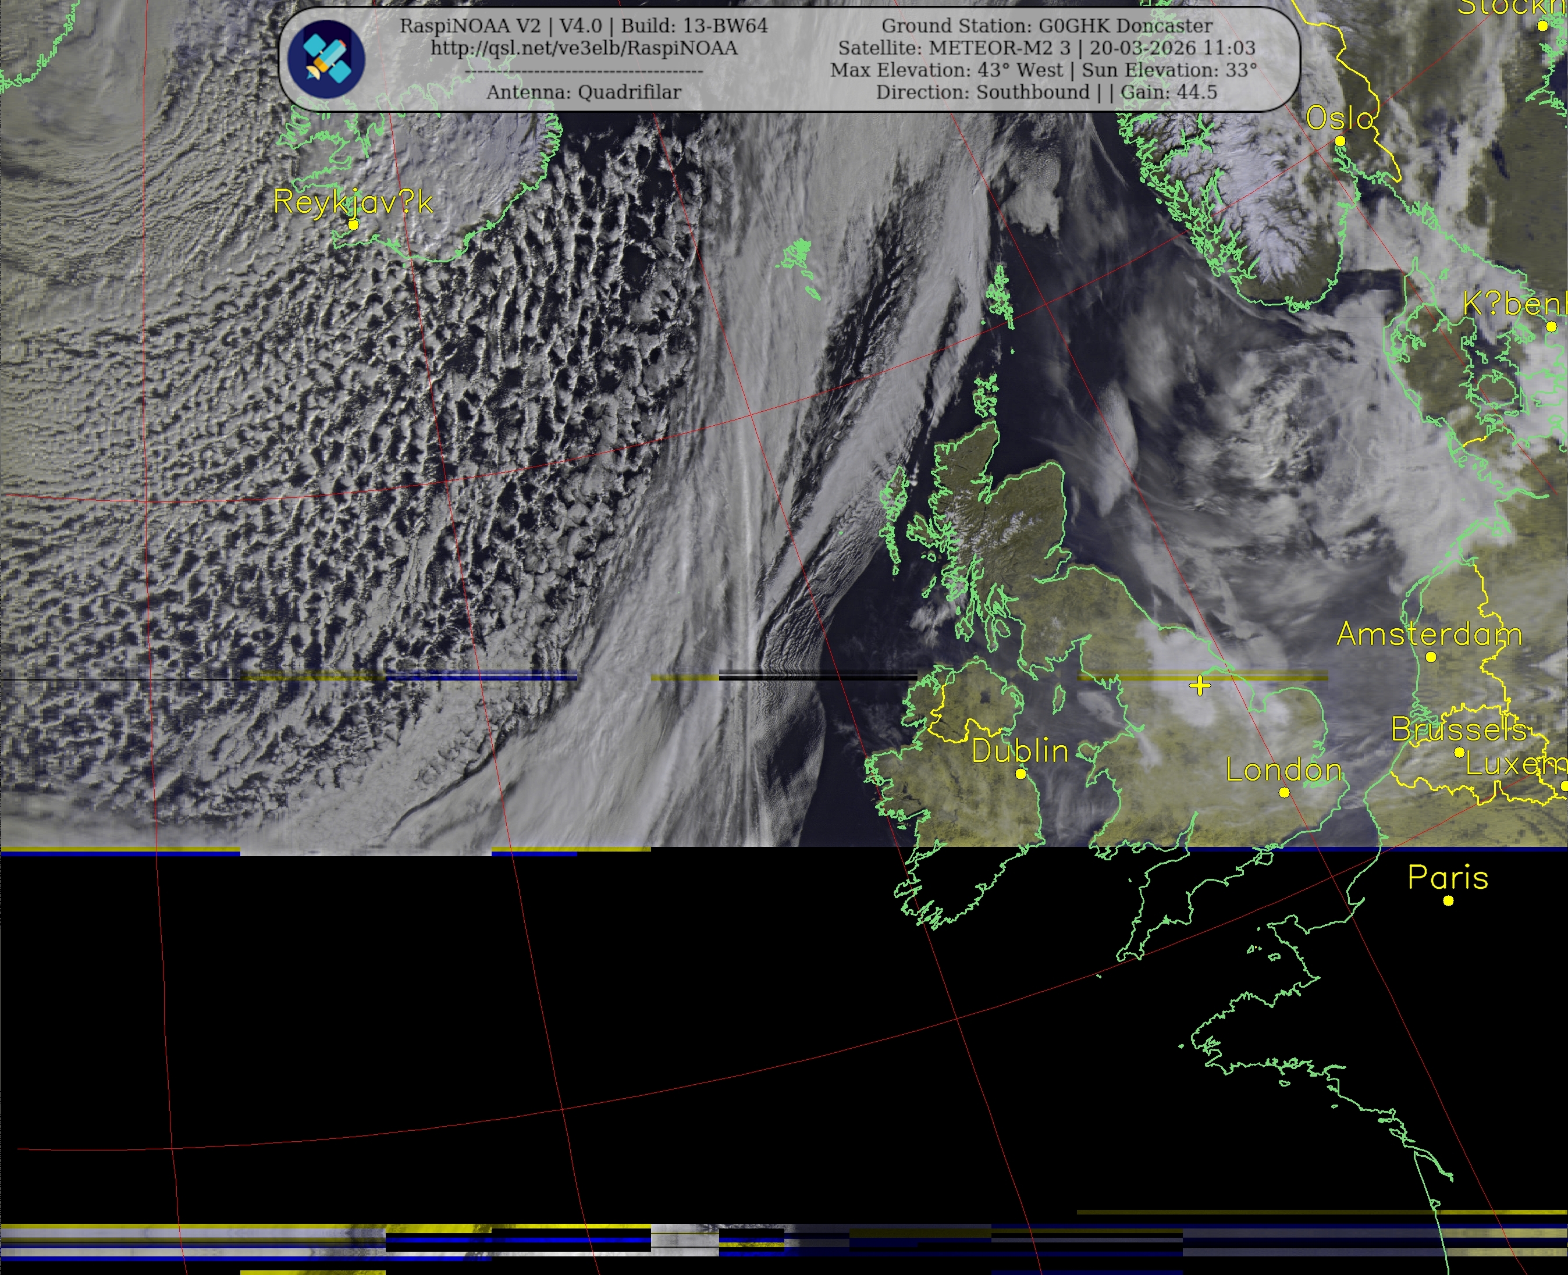Click the Max Elevation 43° West text
The width and height of the screenshot is (1568, 1275).
[947, 70]
